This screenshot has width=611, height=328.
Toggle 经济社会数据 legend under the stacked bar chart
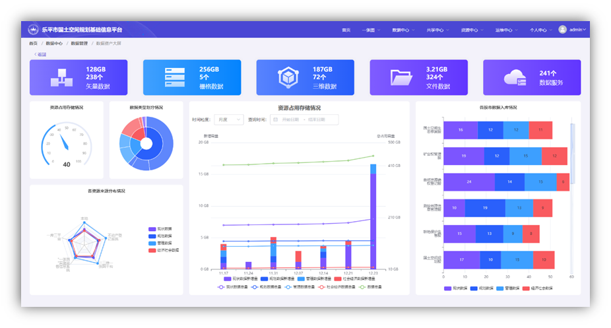tap(538, 288)
